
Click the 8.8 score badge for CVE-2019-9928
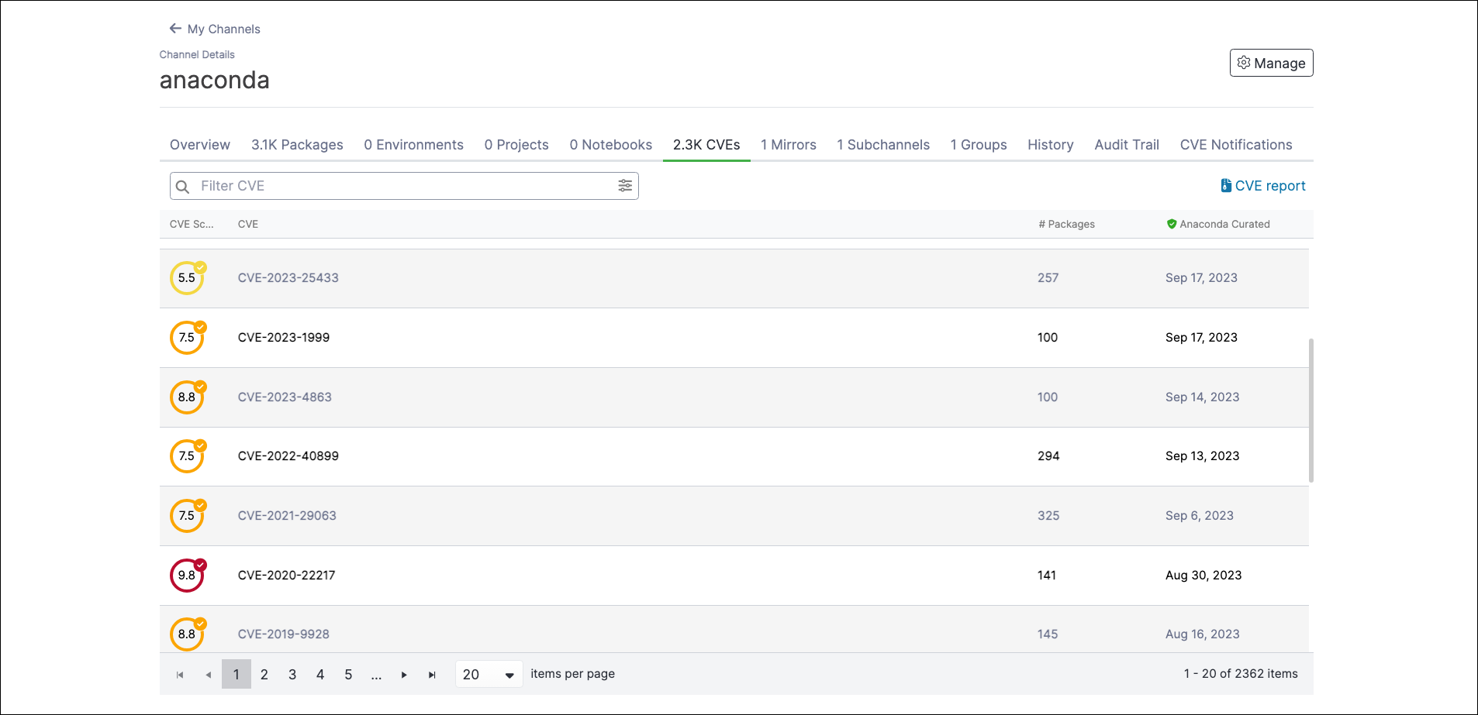(188, 634)
